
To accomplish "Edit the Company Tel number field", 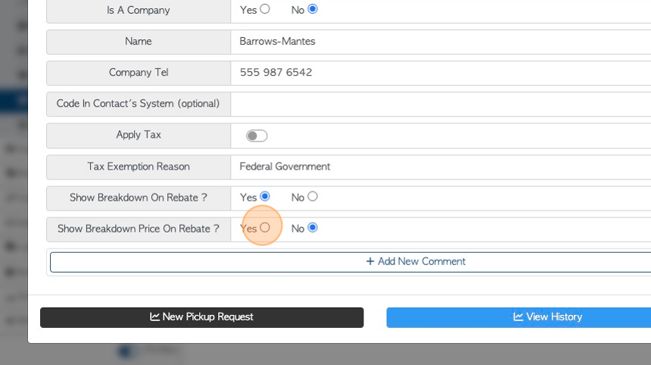I will tap(441, 73).
